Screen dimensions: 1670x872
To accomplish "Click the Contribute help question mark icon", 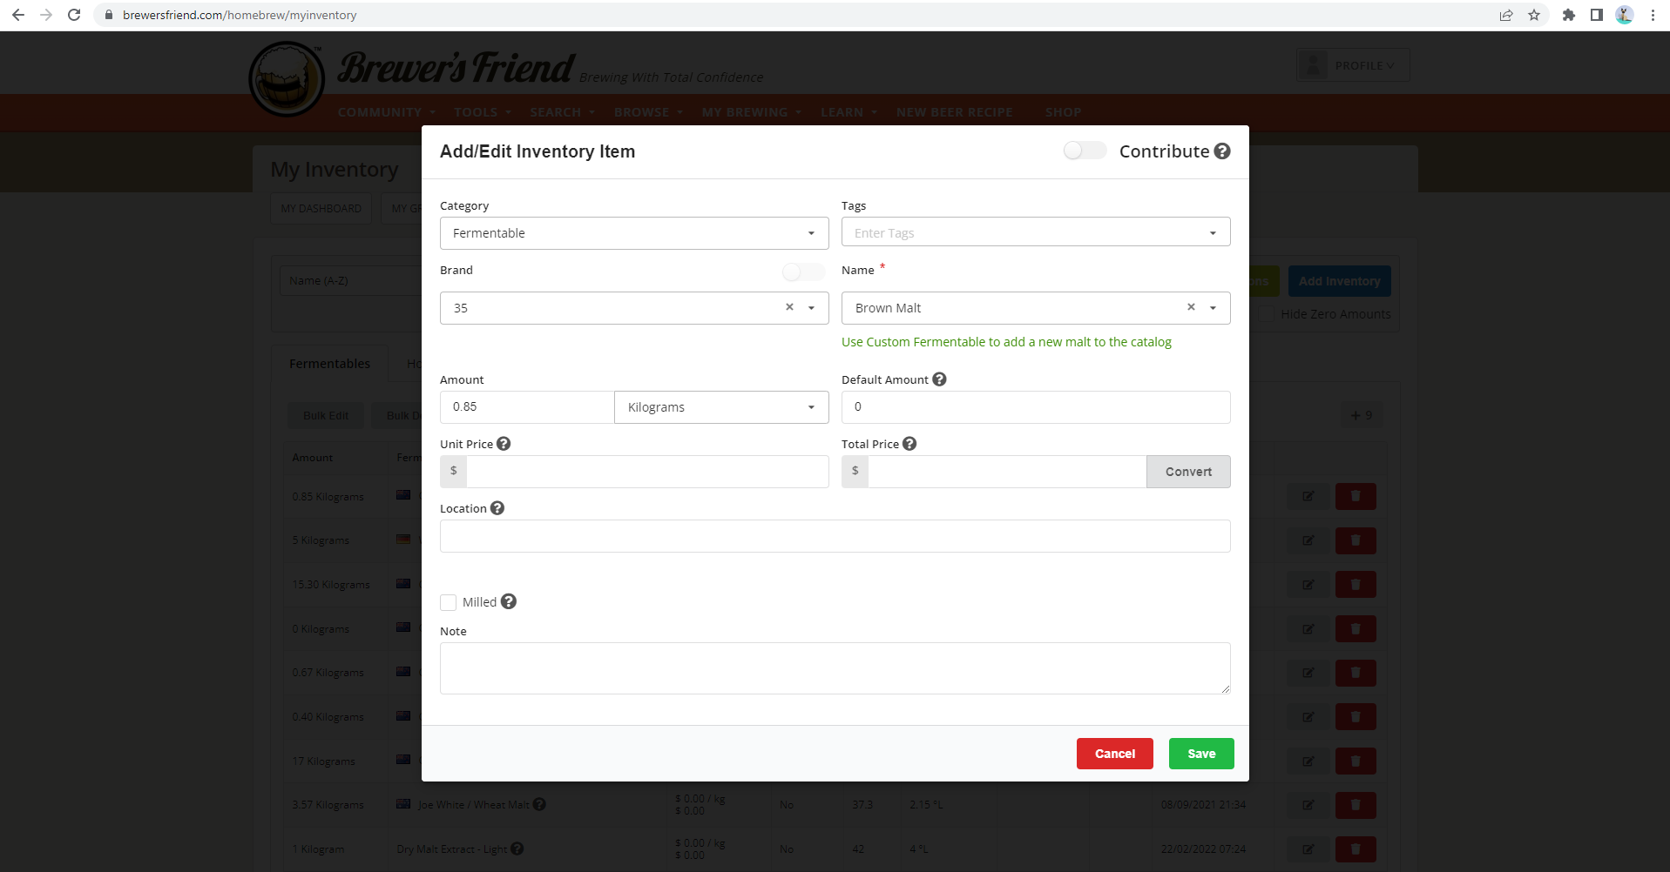I will 1222,151.
